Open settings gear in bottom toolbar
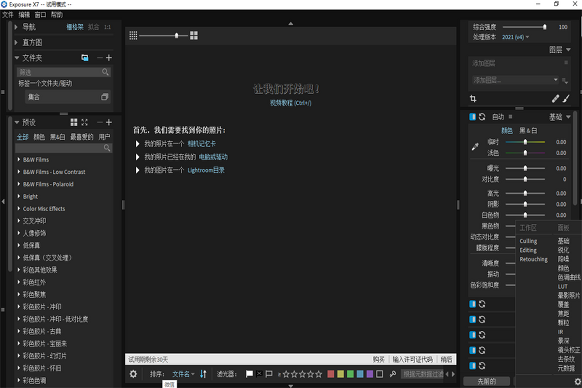Screen dimensions: 582x388 pyautogui.click(x=133, y=374)
